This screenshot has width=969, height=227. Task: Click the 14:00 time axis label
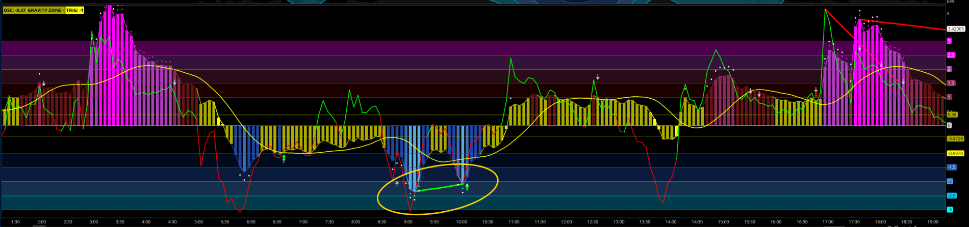[x=671, y=222]
